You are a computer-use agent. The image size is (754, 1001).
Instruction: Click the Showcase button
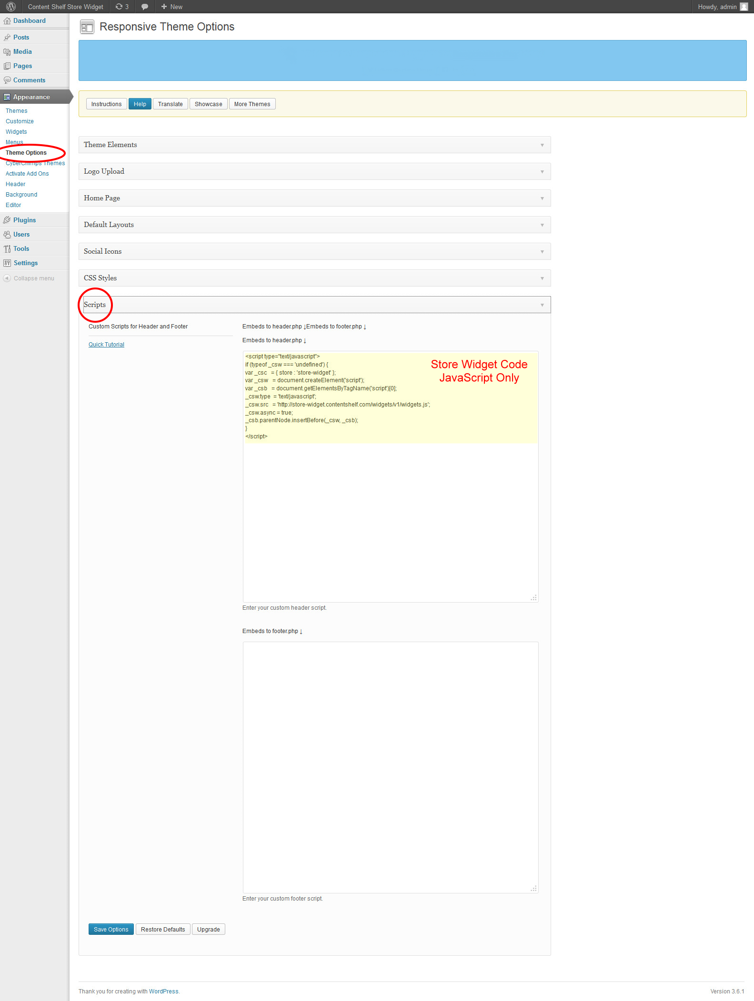coord(209,104)
